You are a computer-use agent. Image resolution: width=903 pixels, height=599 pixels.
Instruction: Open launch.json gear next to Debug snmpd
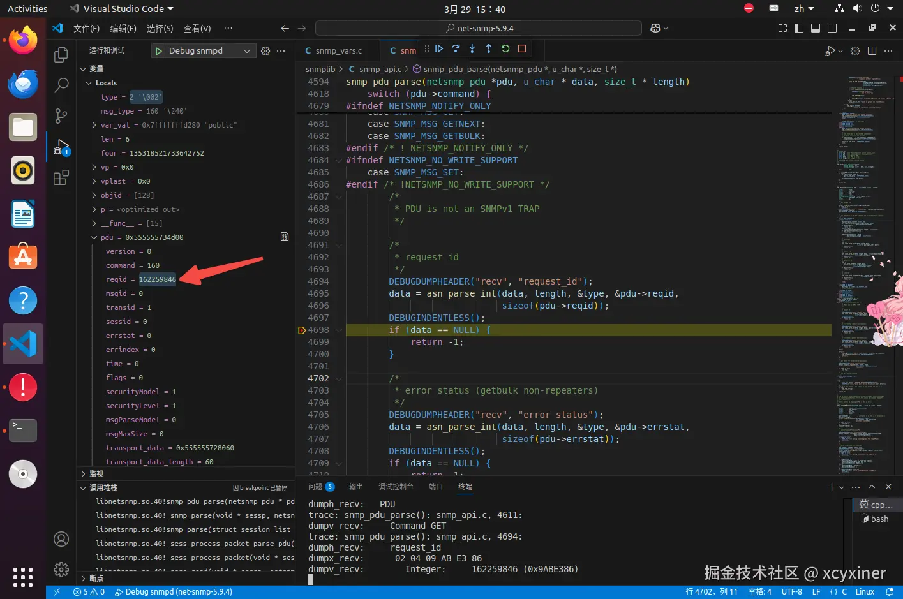[x=265, y=51]
